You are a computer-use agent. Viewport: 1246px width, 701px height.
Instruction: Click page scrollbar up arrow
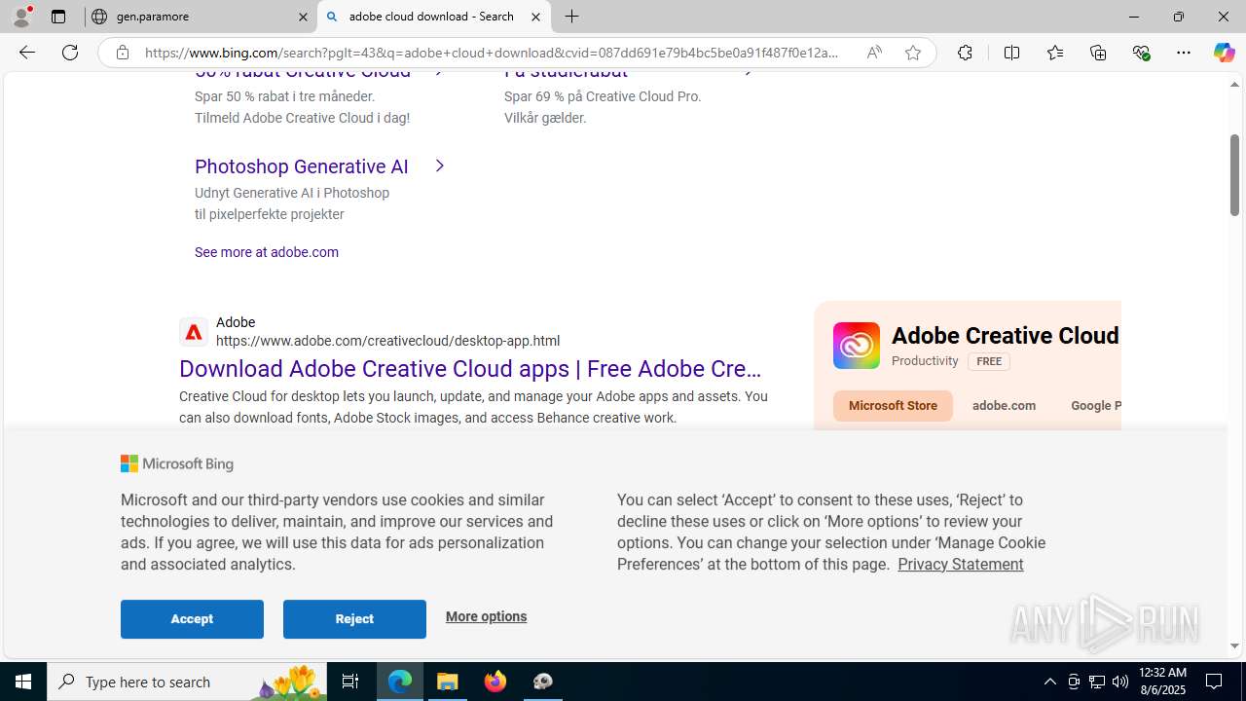click(1234, 85)
